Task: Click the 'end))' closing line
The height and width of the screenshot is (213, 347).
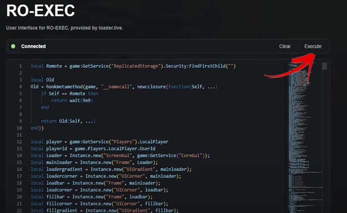Action: 37,128
